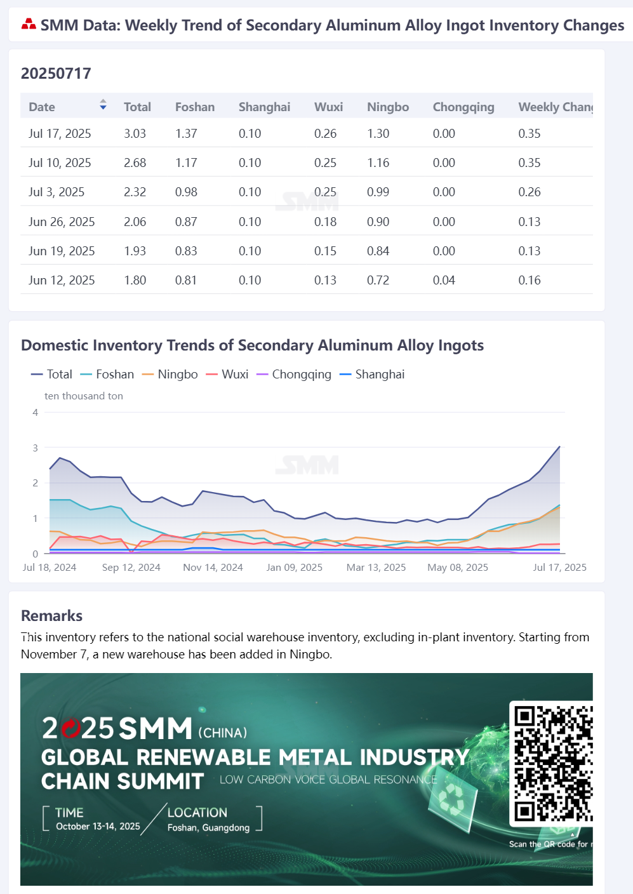Screen dimensions: 633x894
Task: Click the 1.93 total value
Action: (x=135, y=251)
